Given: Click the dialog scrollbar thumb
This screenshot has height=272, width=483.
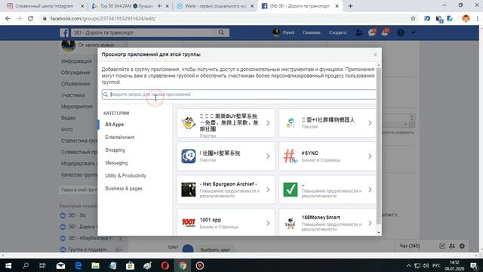Looking at the screenshot, I should pos(379,146).
